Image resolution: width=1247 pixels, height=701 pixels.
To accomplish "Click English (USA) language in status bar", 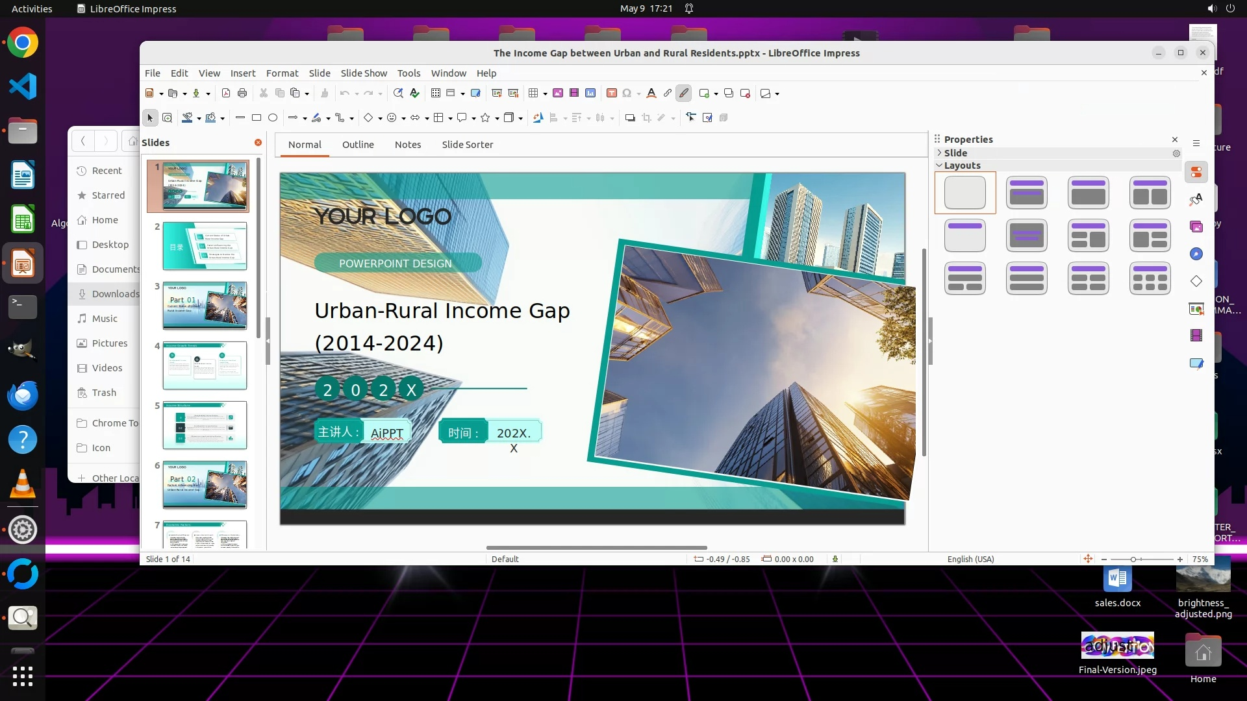I will click(970, 559).
